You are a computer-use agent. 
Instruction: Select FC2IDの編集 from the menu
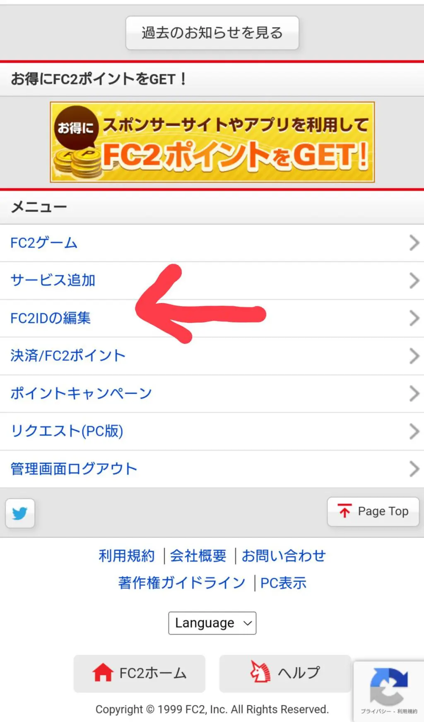click(212, 318)
